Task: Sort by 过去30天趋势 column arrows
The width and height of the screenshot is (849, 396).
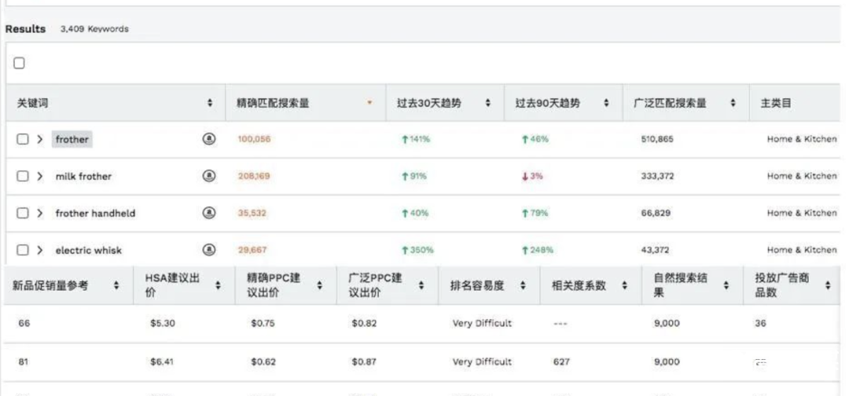Action: coord(488,103)
